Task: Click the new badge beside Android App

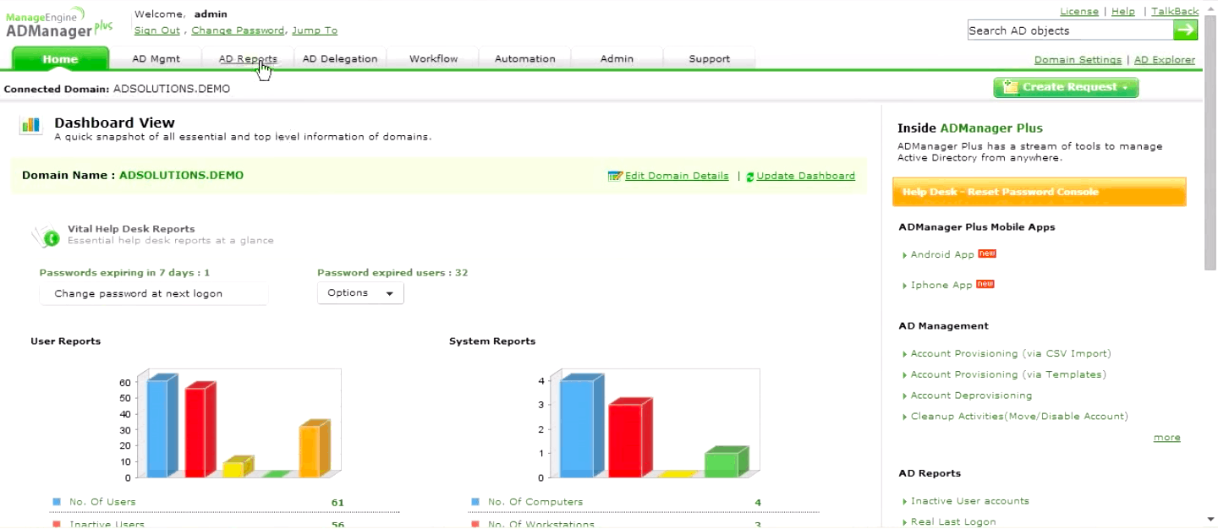Action: point(986,253)
